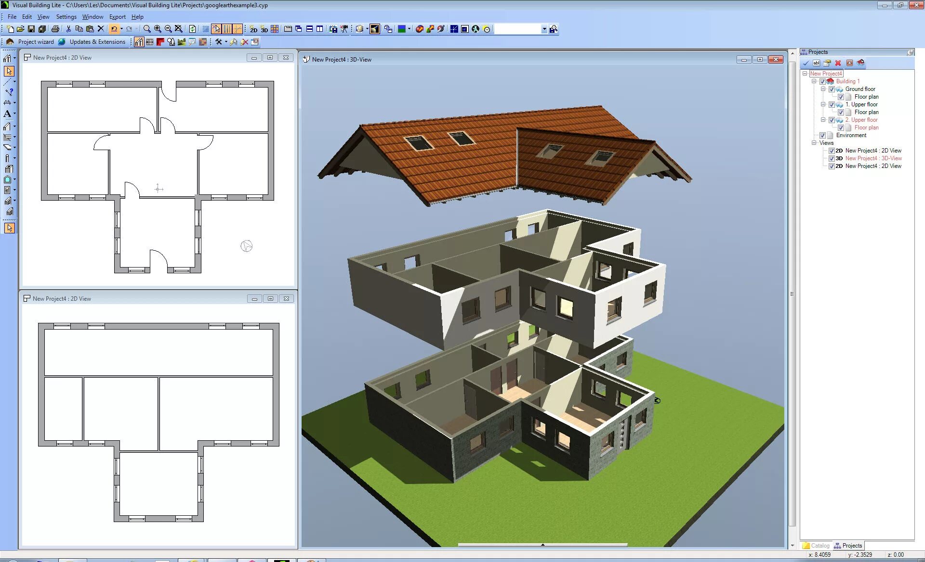Select the 2D view mode icon
Image resolution: width=925 pixels, height=562 pixels.
point(254,29)
